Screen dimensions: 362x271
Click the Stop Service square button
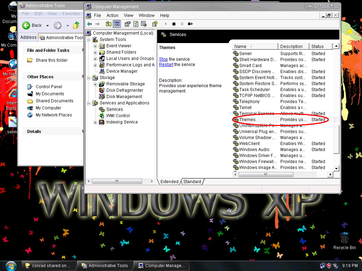[174, 24]
